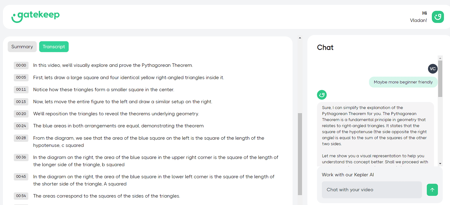
Task: Jump to the 00:00 transcript timestamp
Action: [21, 65]
